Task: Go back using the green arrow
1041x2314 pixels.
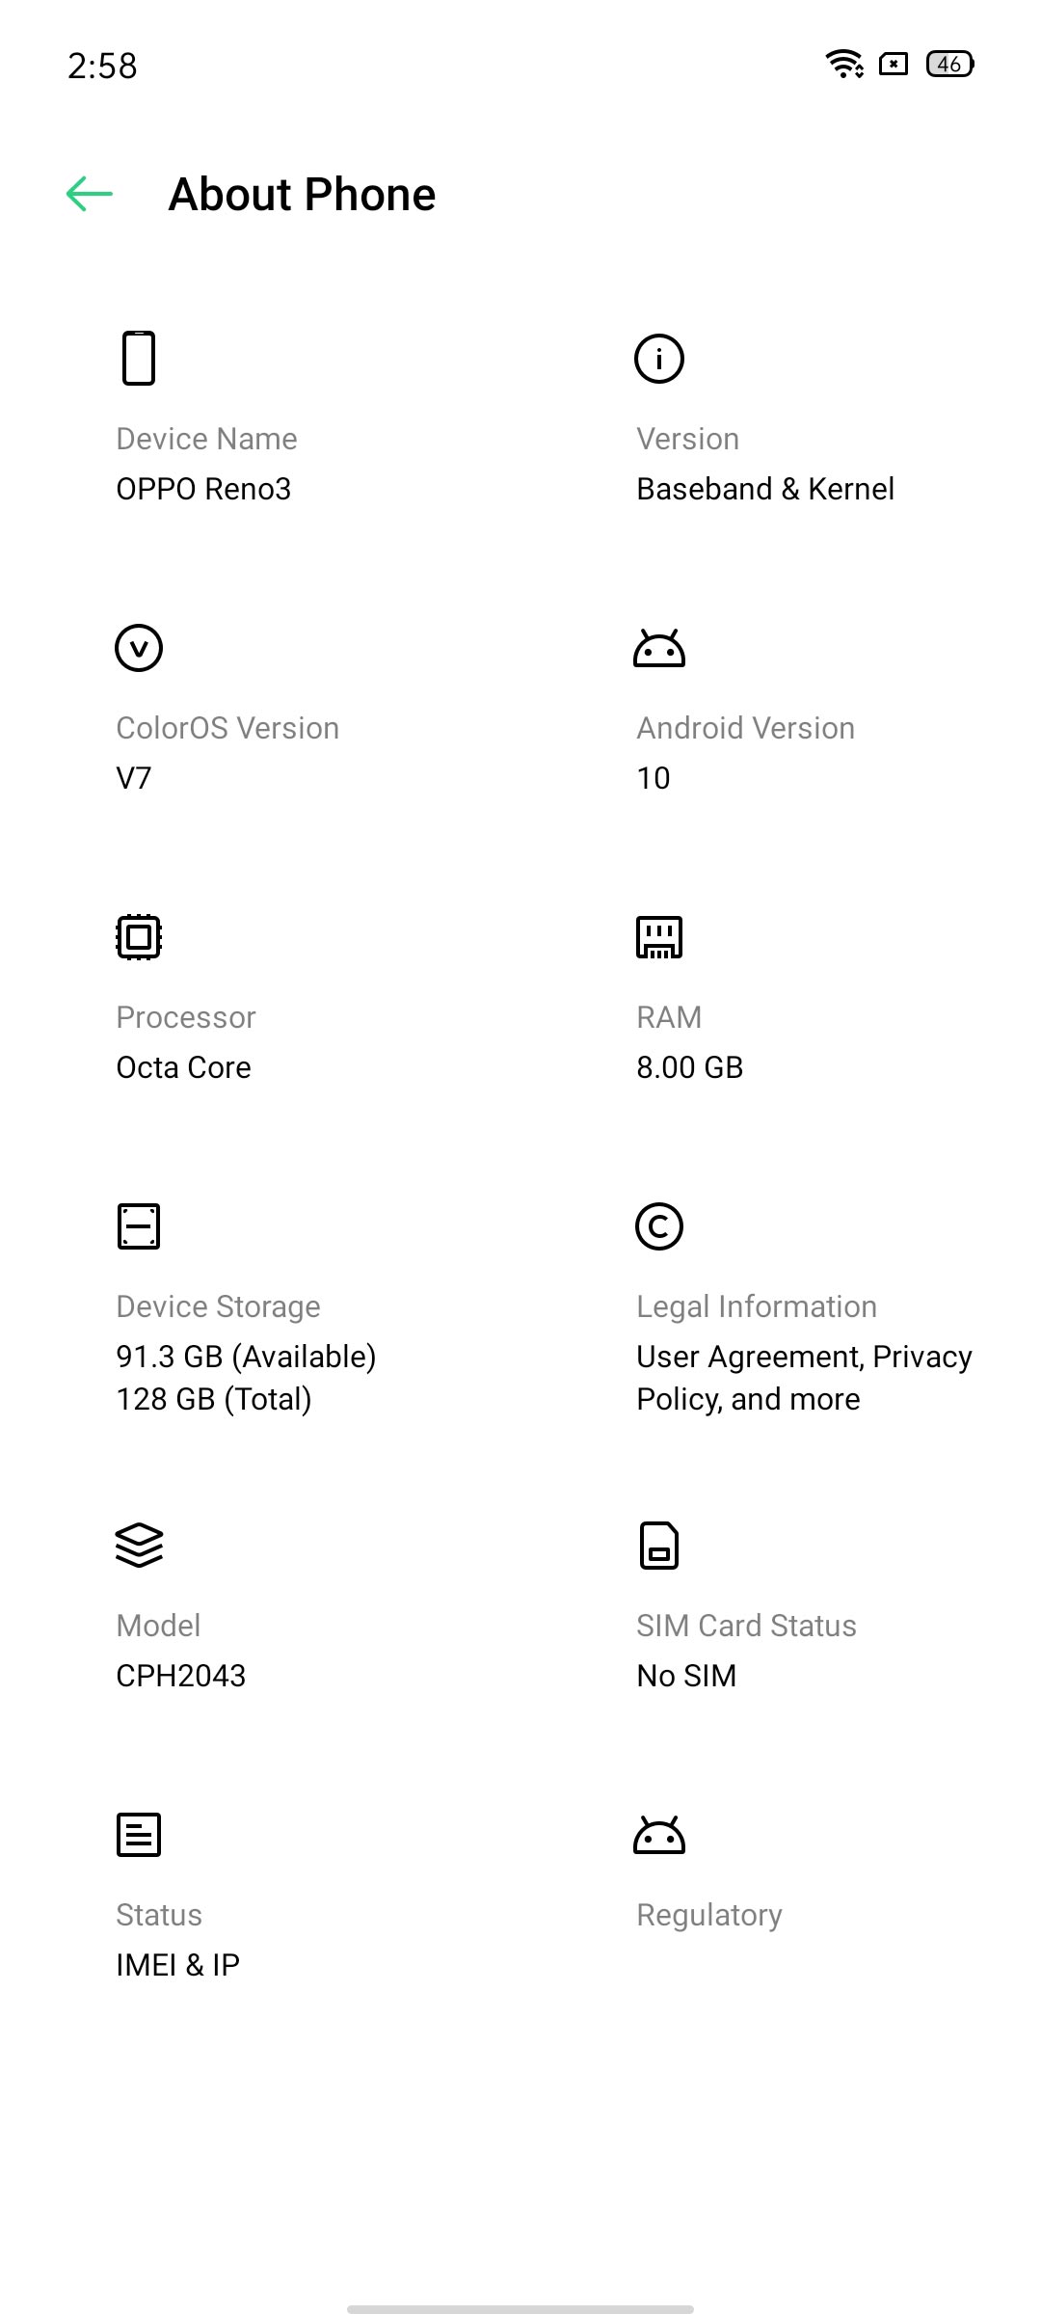Action: point(90,194)
